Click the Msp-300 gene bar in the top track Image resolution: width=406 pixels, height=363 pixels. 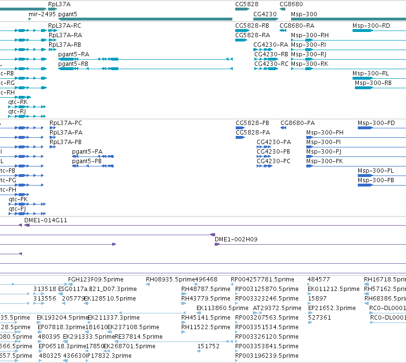coord(349,19)
